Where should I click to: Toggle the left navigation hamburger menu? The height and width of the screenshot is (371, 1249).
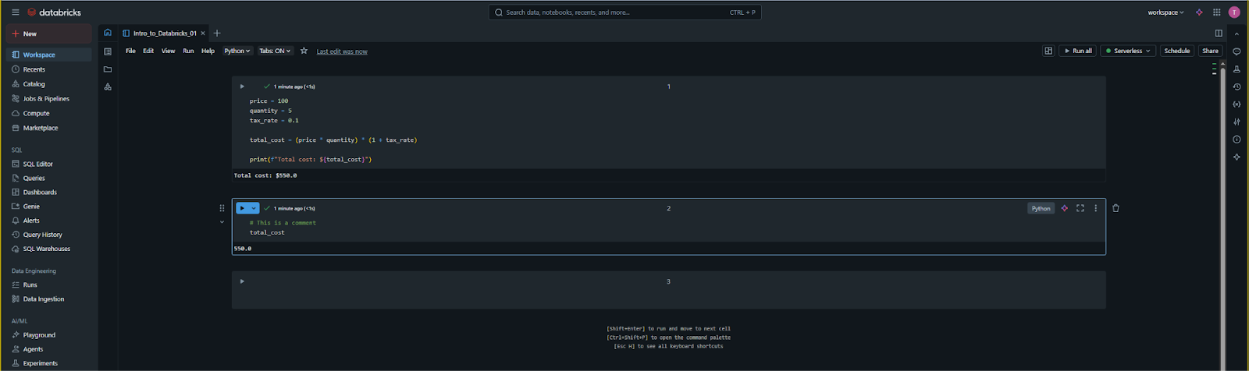[16, 12]
